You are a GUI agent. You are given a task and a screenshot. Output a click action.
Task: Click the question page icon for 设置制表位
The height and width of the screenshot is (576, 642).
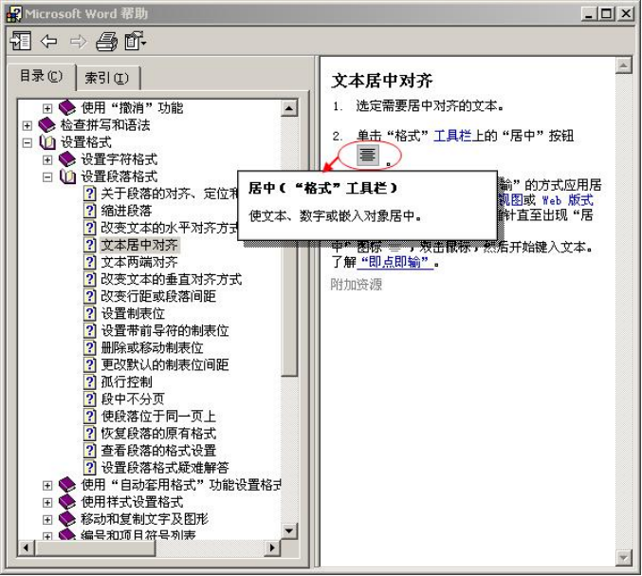click(x=90, y=313)
